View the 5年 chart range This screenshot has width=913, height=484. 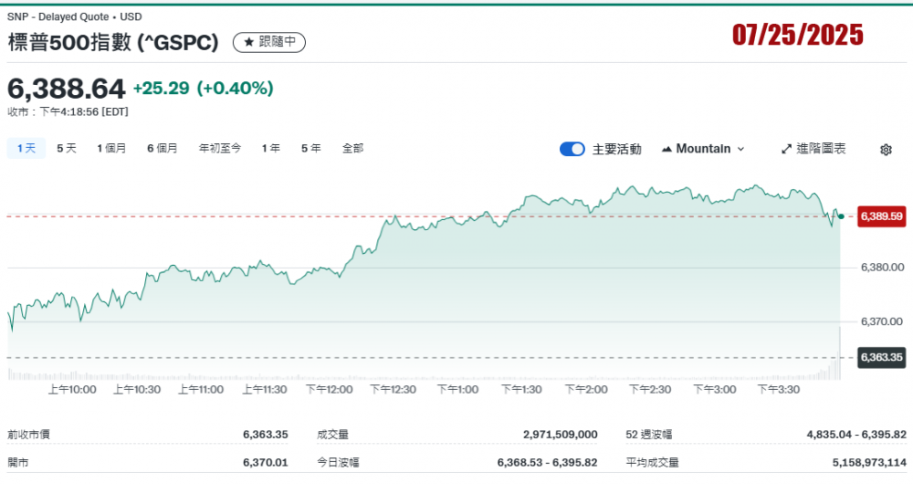click(311, 148)
